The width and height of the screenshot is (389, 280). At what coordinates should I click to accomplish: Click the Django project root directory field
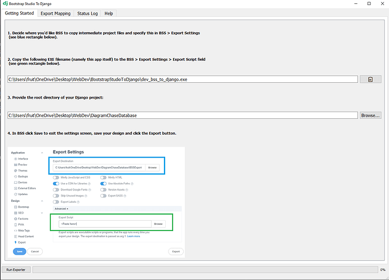point(183,115)
